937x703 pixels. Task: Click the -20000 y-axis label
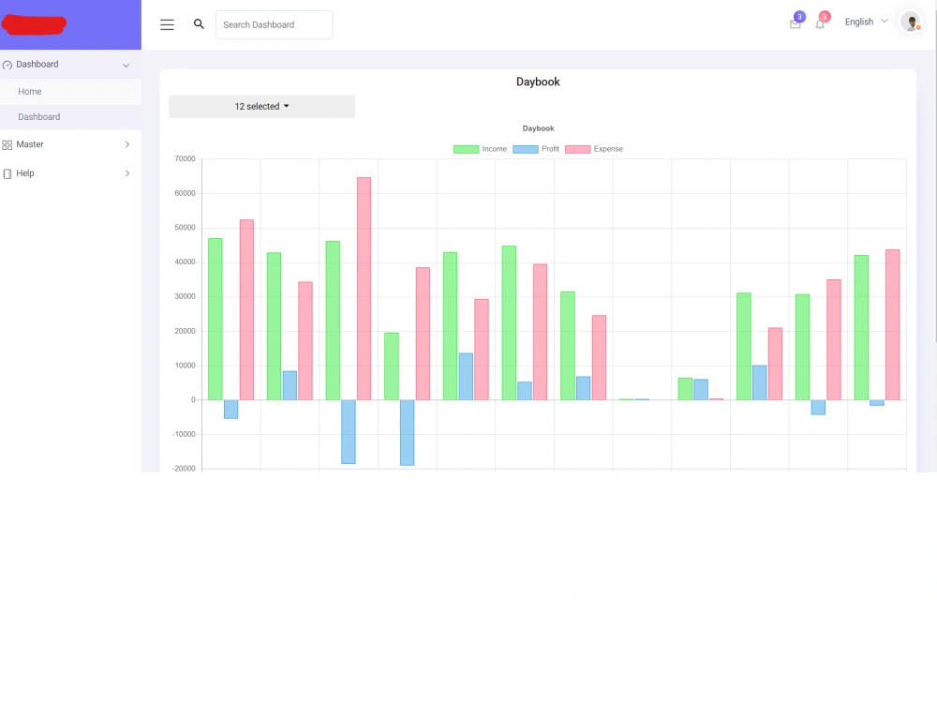click(x=184, y=469)
